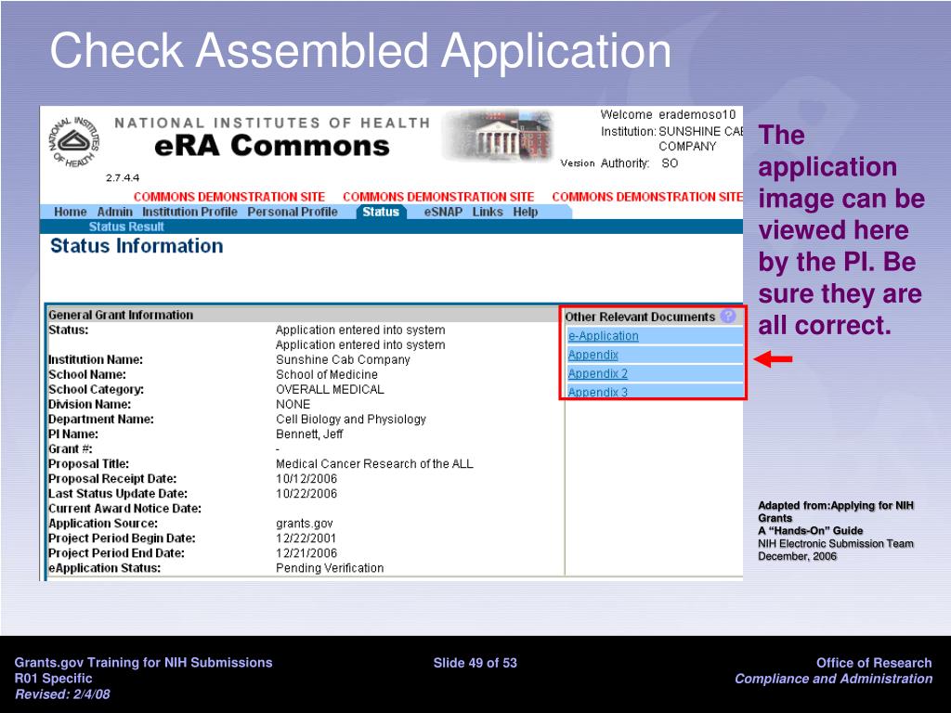Viewport: 951px width, 713px height.
Task: Open the e-Application document link
Action: [x=604, y=336]
